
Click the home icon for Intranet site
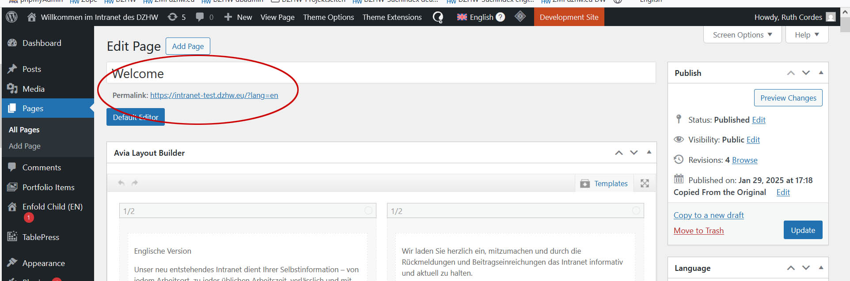click(x=31, y=17)
